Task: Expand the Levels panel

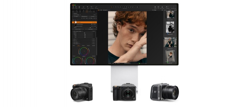Action: (x=73, y=39)
